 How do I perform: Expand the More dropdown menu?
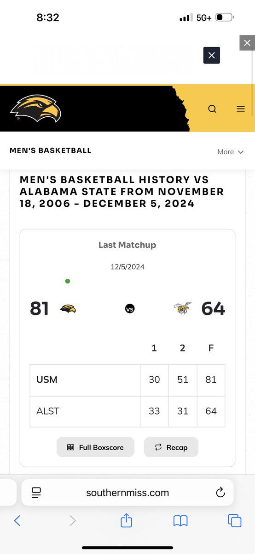tap(230, 151)
